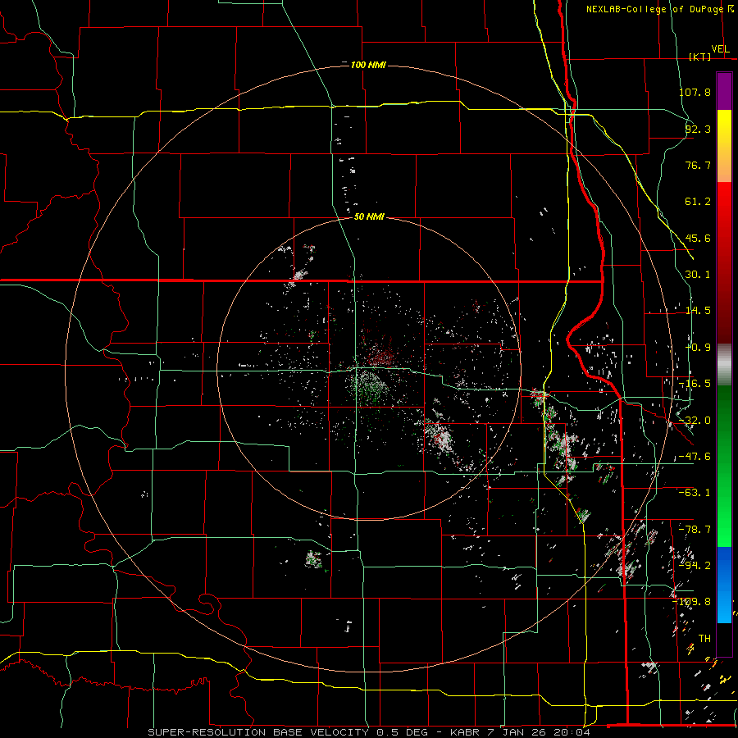Pick the gray segment of velocity color bar
The height and width of the screenshot is (738, 738).
point(724,365)
